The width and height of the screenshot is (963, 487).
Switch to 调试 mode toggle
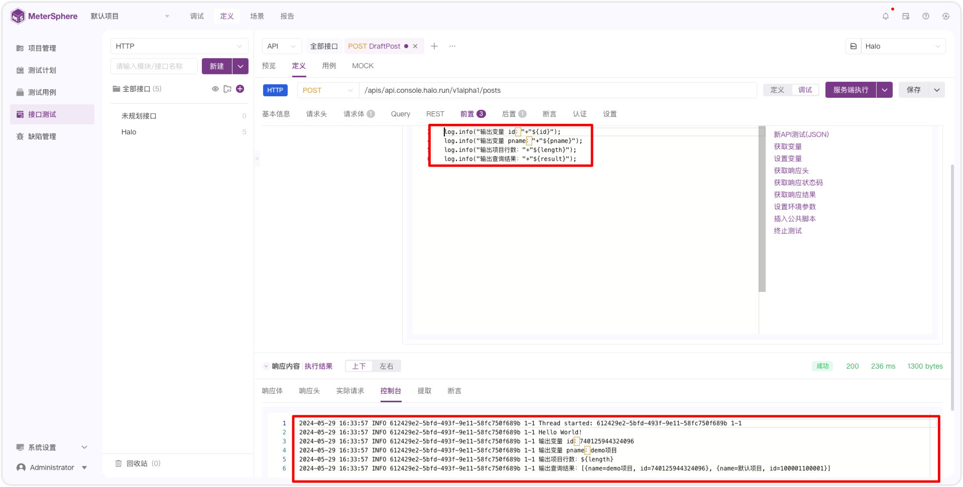(x=805, y=90)
